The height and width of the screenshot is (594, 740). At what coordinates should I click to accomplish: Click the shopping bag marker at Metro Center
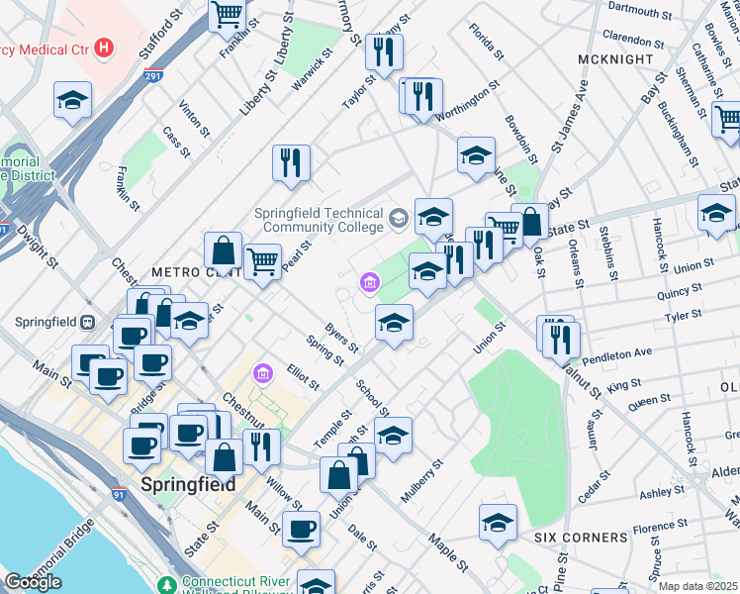point(224,250)
